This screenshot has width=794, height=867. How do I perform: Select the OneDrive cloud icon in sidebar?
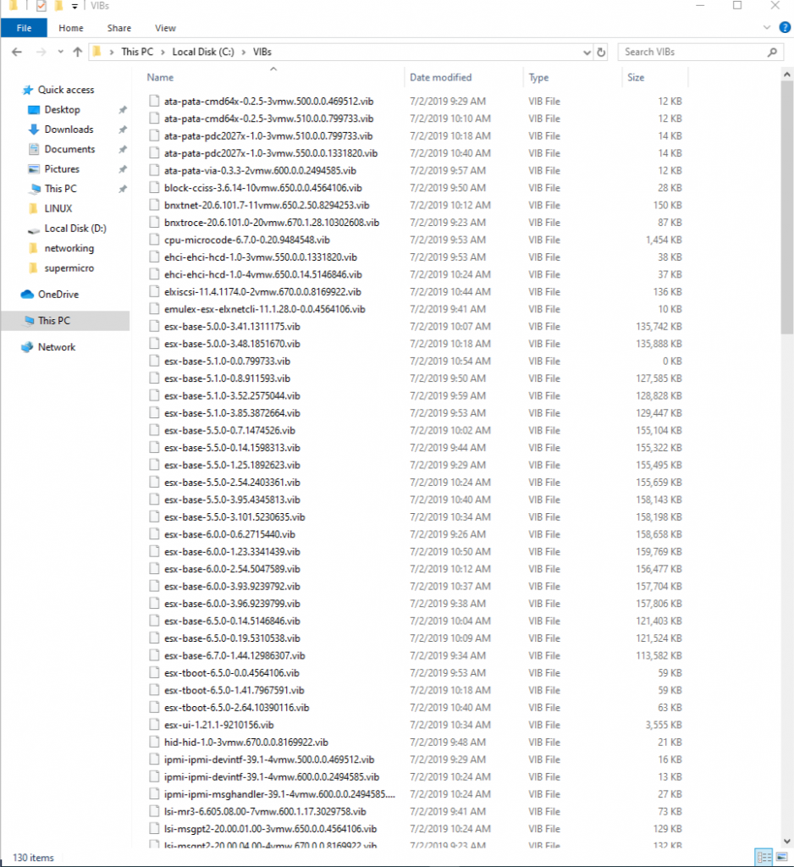(26, 295)
